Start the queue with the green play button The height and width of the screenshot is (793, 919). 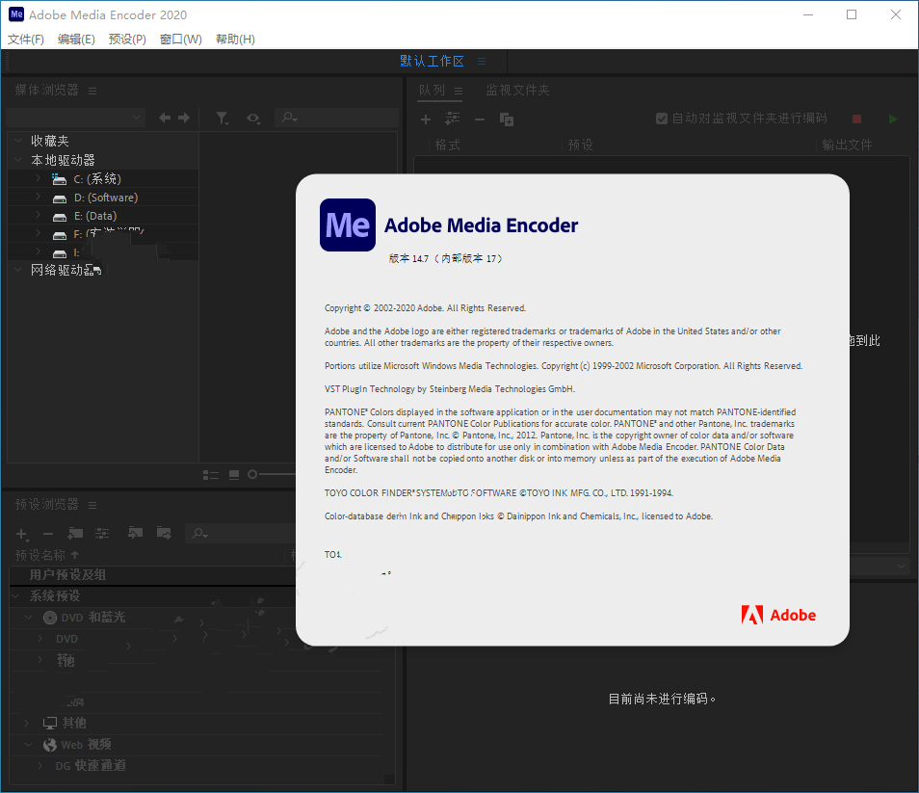pos(893,119)
